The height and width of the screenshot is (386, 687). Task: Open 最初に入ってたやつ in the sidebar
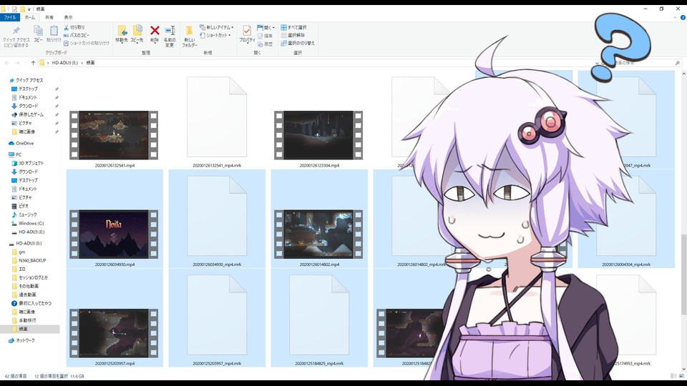pos(30,303)
